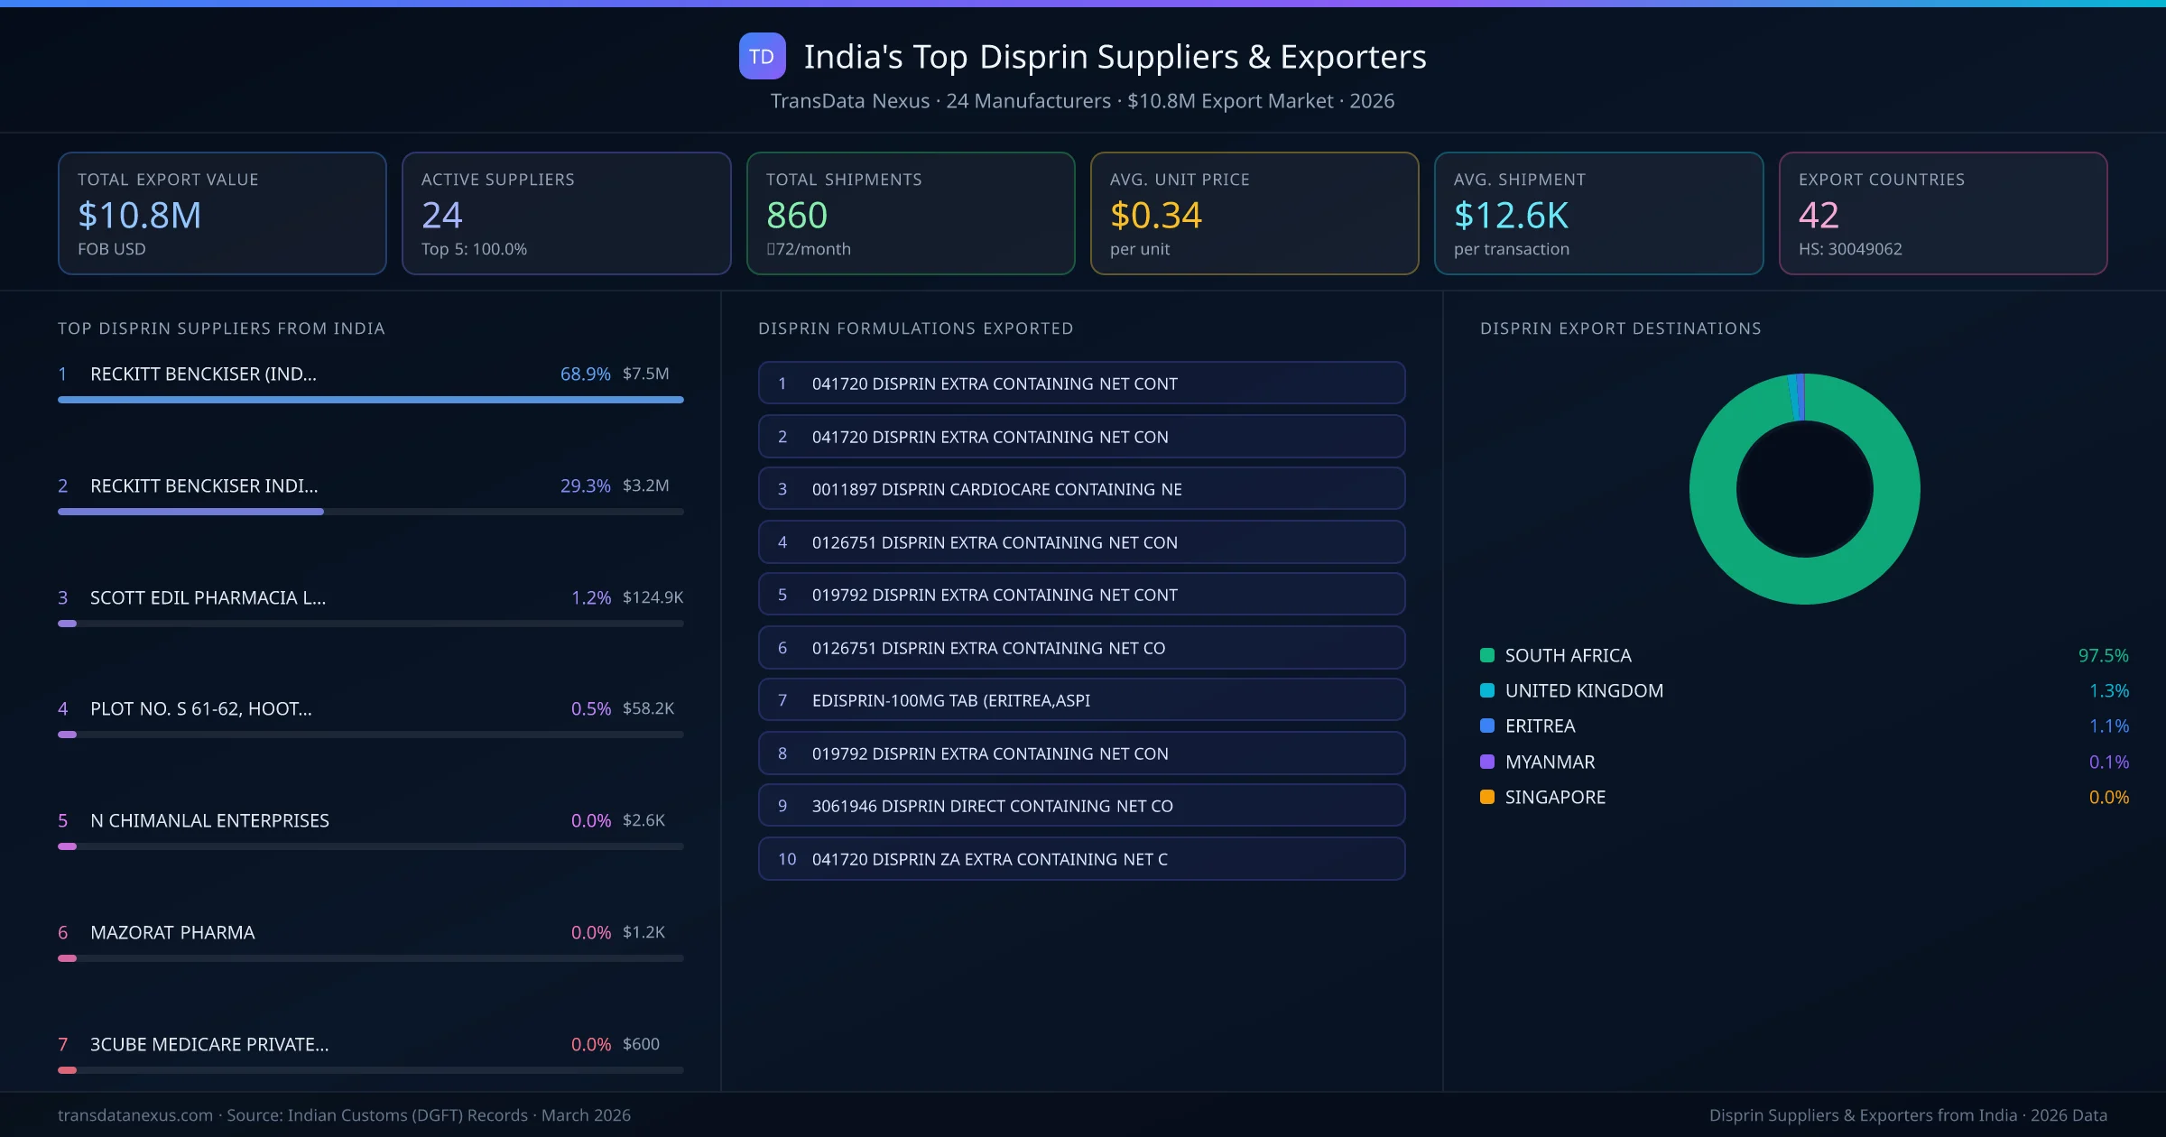
Task: Toggle the United Kingdom legend entry
Action: (1584, 690)
